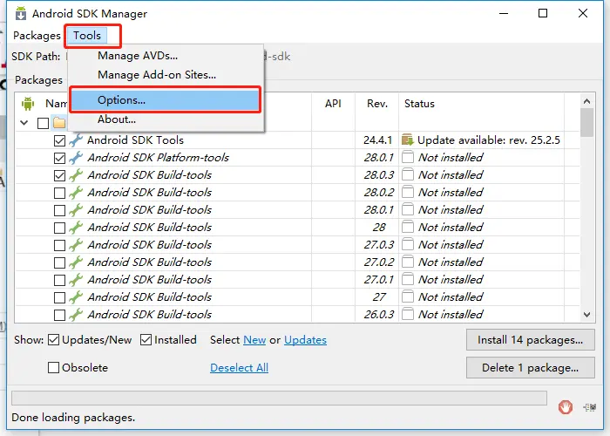This screenshot has height=436, width=610.
Task: Click not-installed status icon for rev 27.0.3
Action: coord(408,244)
